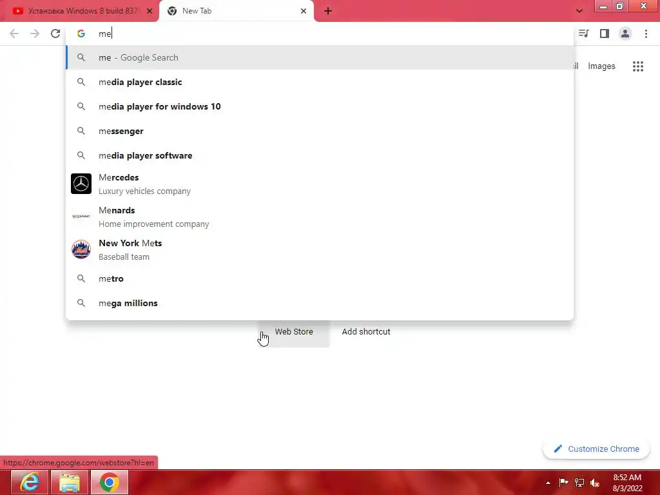Open the clock showing 8:52 AM
The width and height of the screenshot is (660, 495).
coord(627,483)
